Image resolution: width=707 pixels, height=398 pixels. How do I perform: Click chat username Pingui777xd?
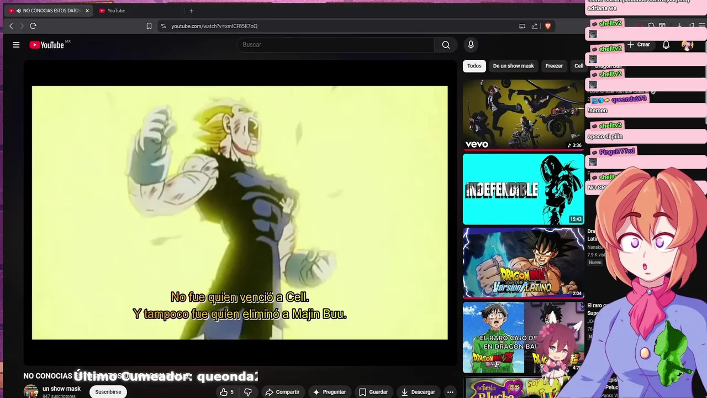[x=616, y=151]
